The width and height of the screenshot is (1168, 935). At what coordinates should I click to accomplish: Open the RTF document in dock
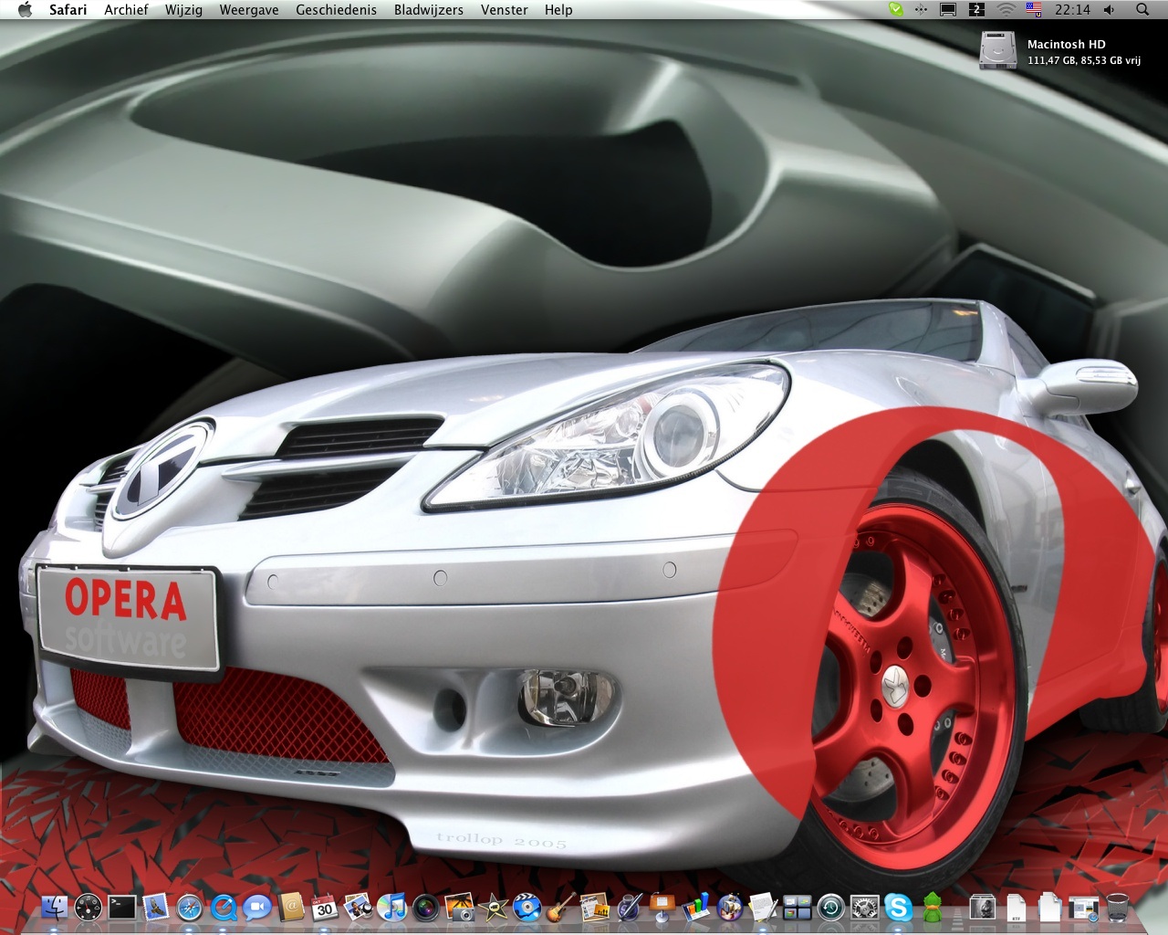click(x=1017, y=907)
